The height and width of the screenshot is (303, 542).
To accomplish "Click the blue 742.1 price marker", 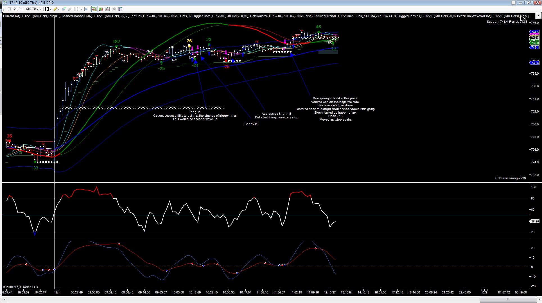I will click(x=534, y=47).
